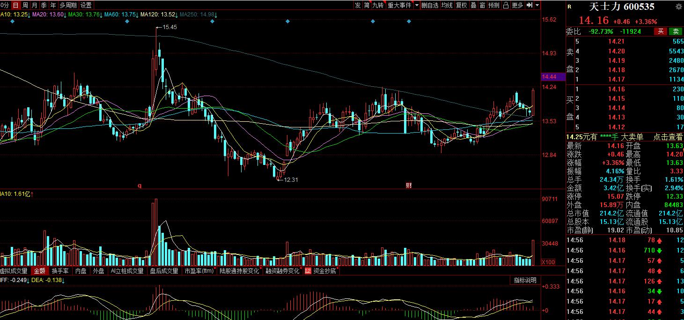Viewport: 684px width, 320px height.
Task: Expand the 更多 menu in the toolbar
Action: pos(517,5)
